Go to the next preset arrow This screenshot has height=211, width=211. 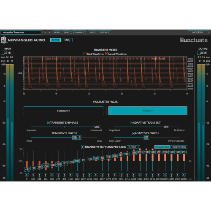[49, 32]
